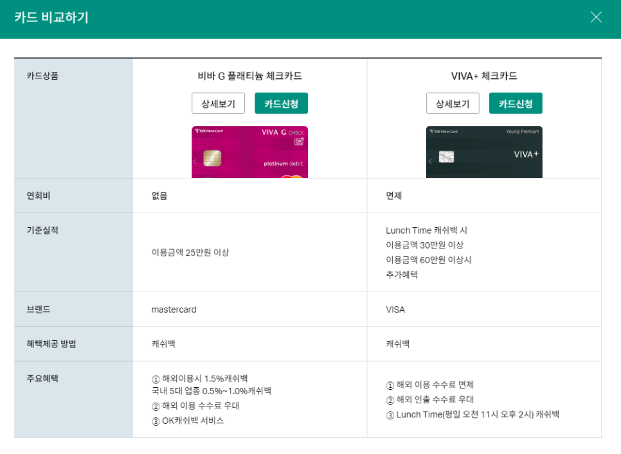This screenshot has height=454, width=621.
Task: Click previous arrow on VIVA+ card image
Action: tap(430, 161)
